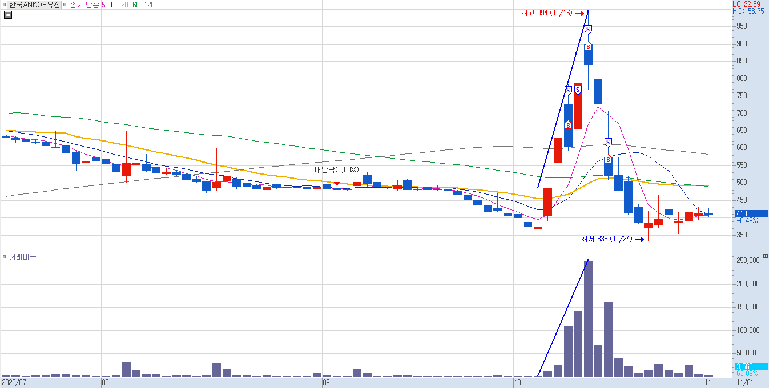Viewport: 769px width, 388px height.
Task: Click the square marker before 종가 단순
Action: pos(65,5)
